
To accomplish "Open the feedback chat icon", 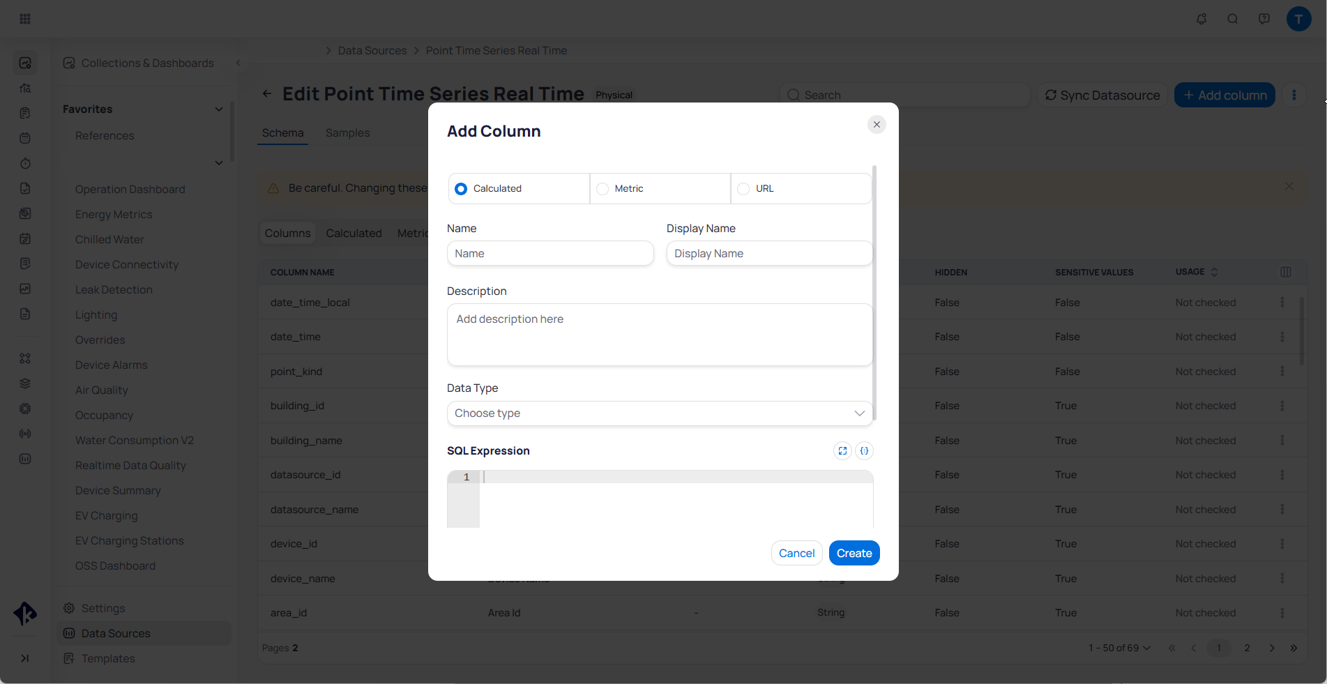I will 1264,19.
